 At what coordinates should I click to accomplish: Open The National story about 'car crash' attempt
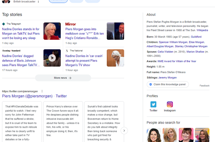[84, 60]
